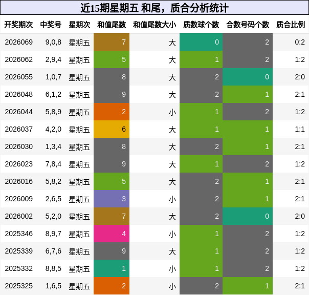309x295 pixels.
Task: Click orange tail cell 2 in row 2025325
Action: (x=112, y=286)
